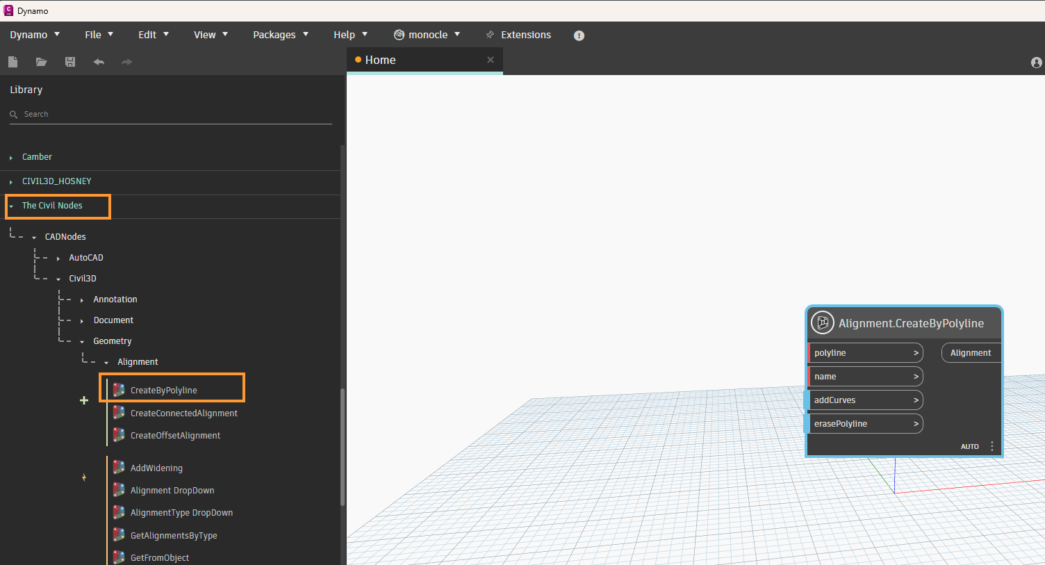Click the AlignmentType DropDown node icon
Image resolution: width=1045 pixels, height=565 pixels.
coord(119,512)
